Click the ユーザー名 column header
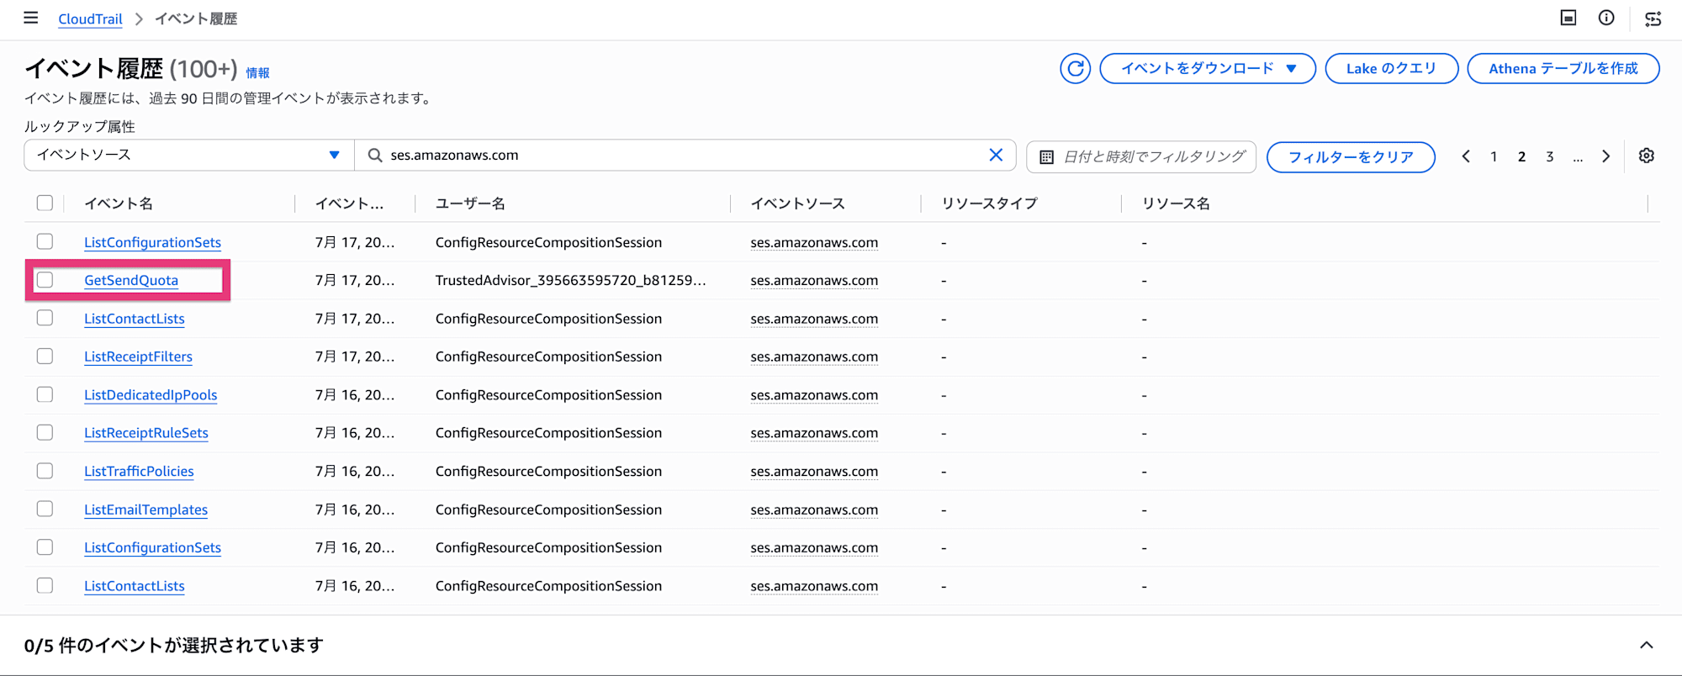 470,203
